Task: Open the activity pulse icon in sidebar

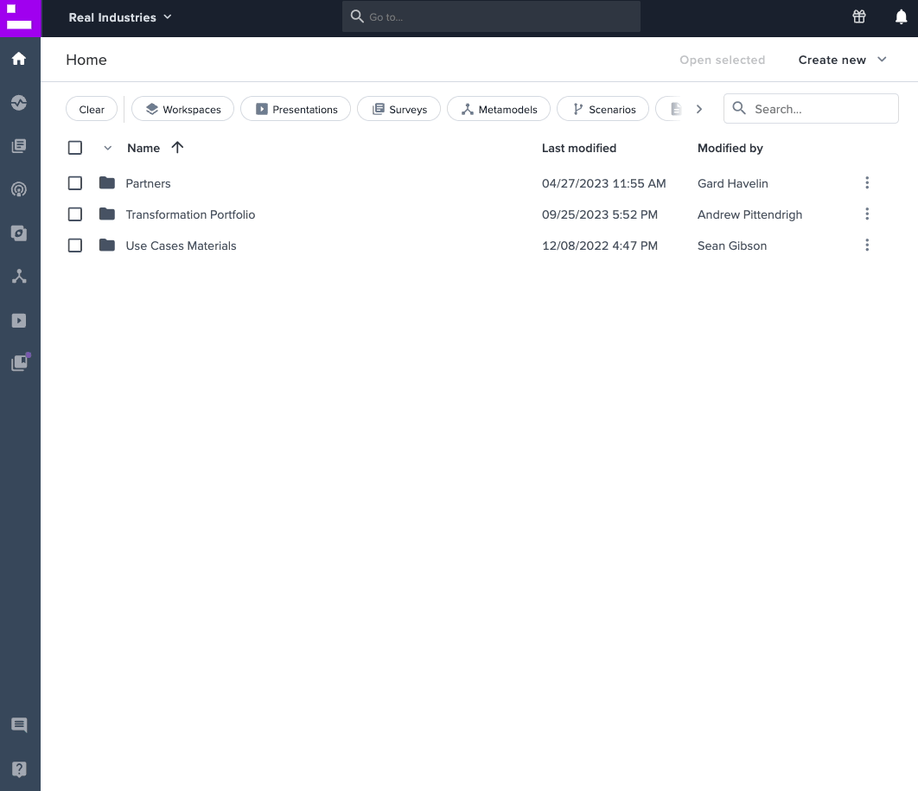Action: [x=19, y=103]
